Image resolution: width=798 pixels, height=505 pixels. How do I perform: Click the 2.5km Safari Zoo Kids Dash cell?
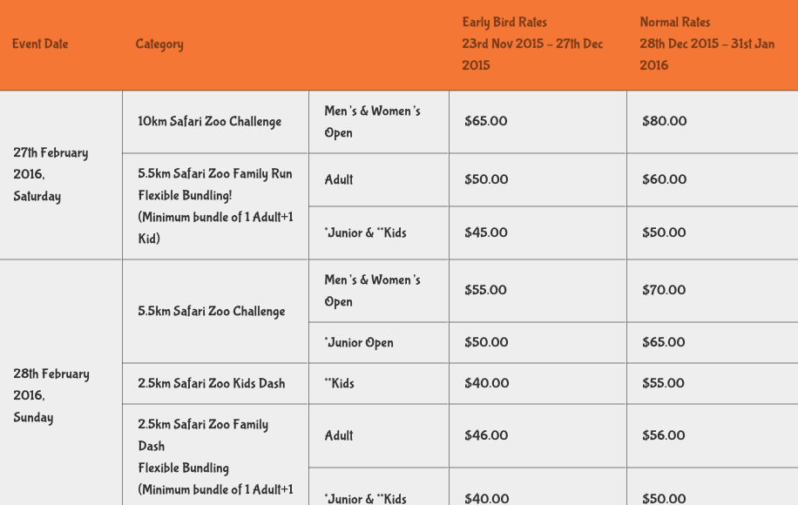coord(211,383)
